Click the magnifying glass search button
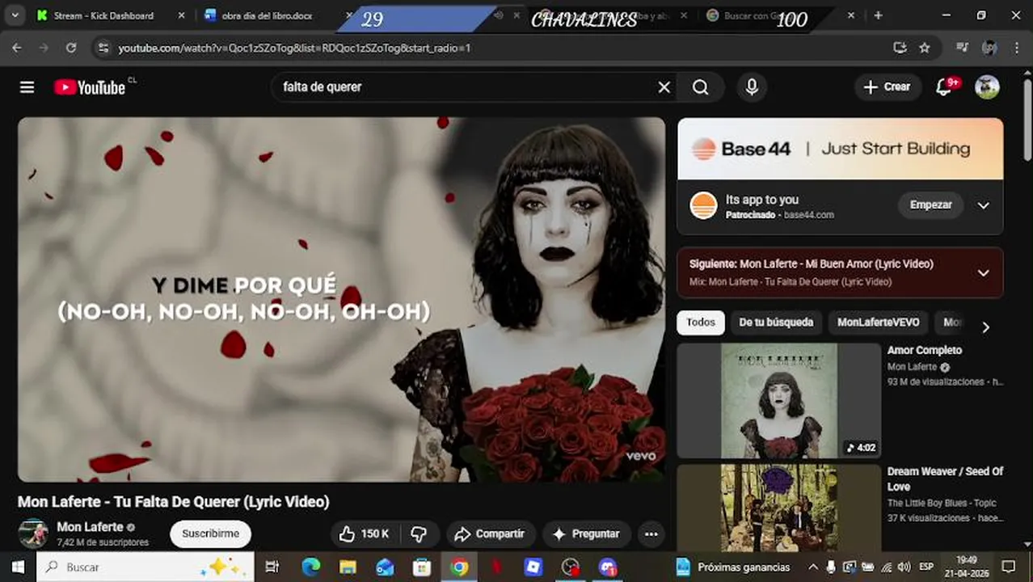The width and height of the screenshot is (1033, 582). point(701,87)
